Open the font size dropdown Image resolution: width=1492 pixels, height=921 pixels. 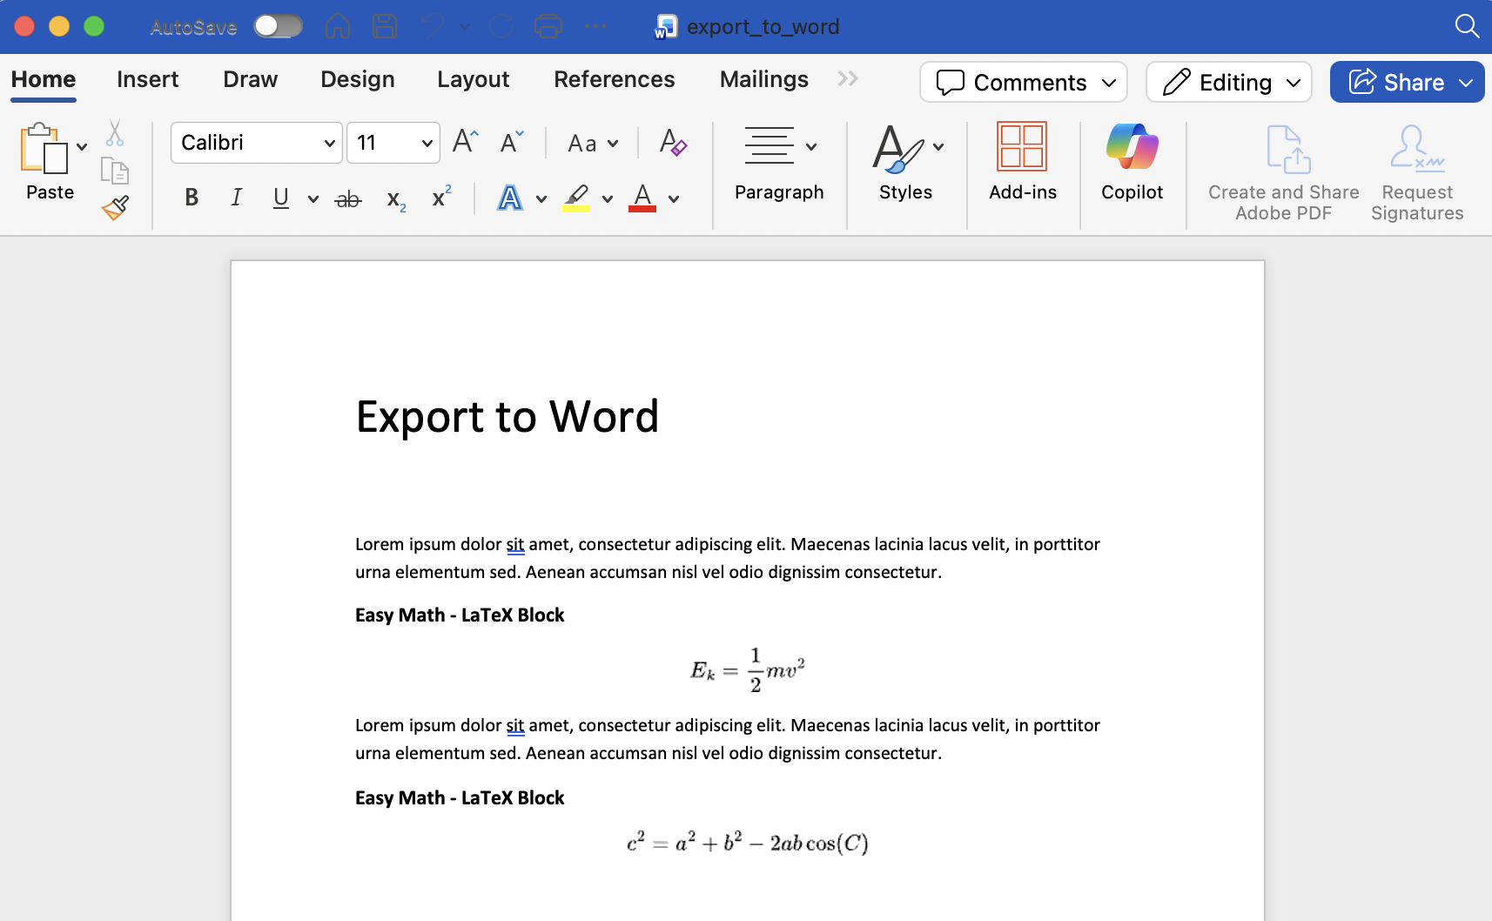(393, 143)
